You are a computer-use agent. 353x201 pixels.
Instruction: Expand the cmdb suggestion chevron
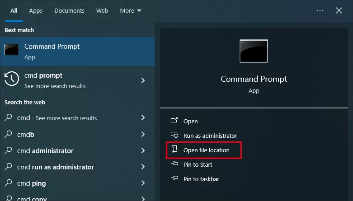pyautogui.click(x=143, y=134)
